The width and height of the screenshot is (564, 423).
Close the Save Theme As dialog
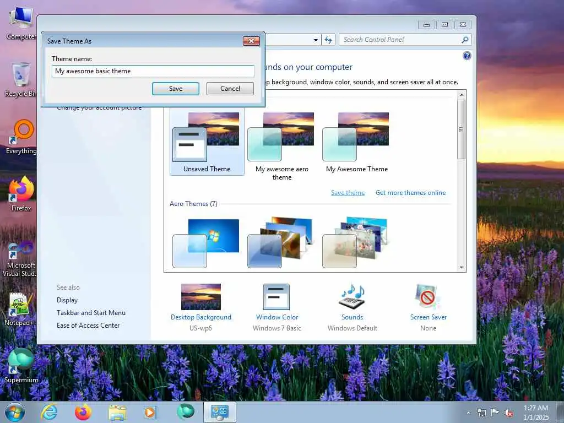(251, 41)
